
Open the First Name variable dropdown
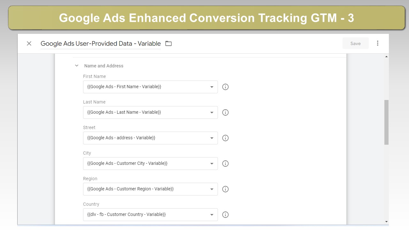[x=150, y=87]
